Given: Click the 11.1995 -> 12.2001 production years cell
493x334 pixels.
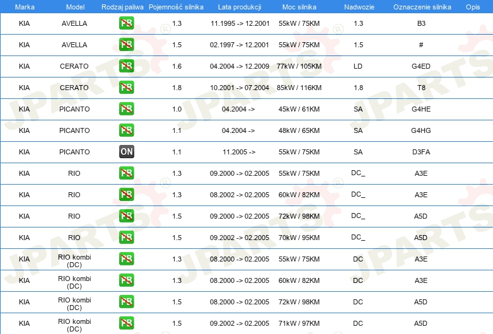Looking at the screenshot, I should click(240, 23).
